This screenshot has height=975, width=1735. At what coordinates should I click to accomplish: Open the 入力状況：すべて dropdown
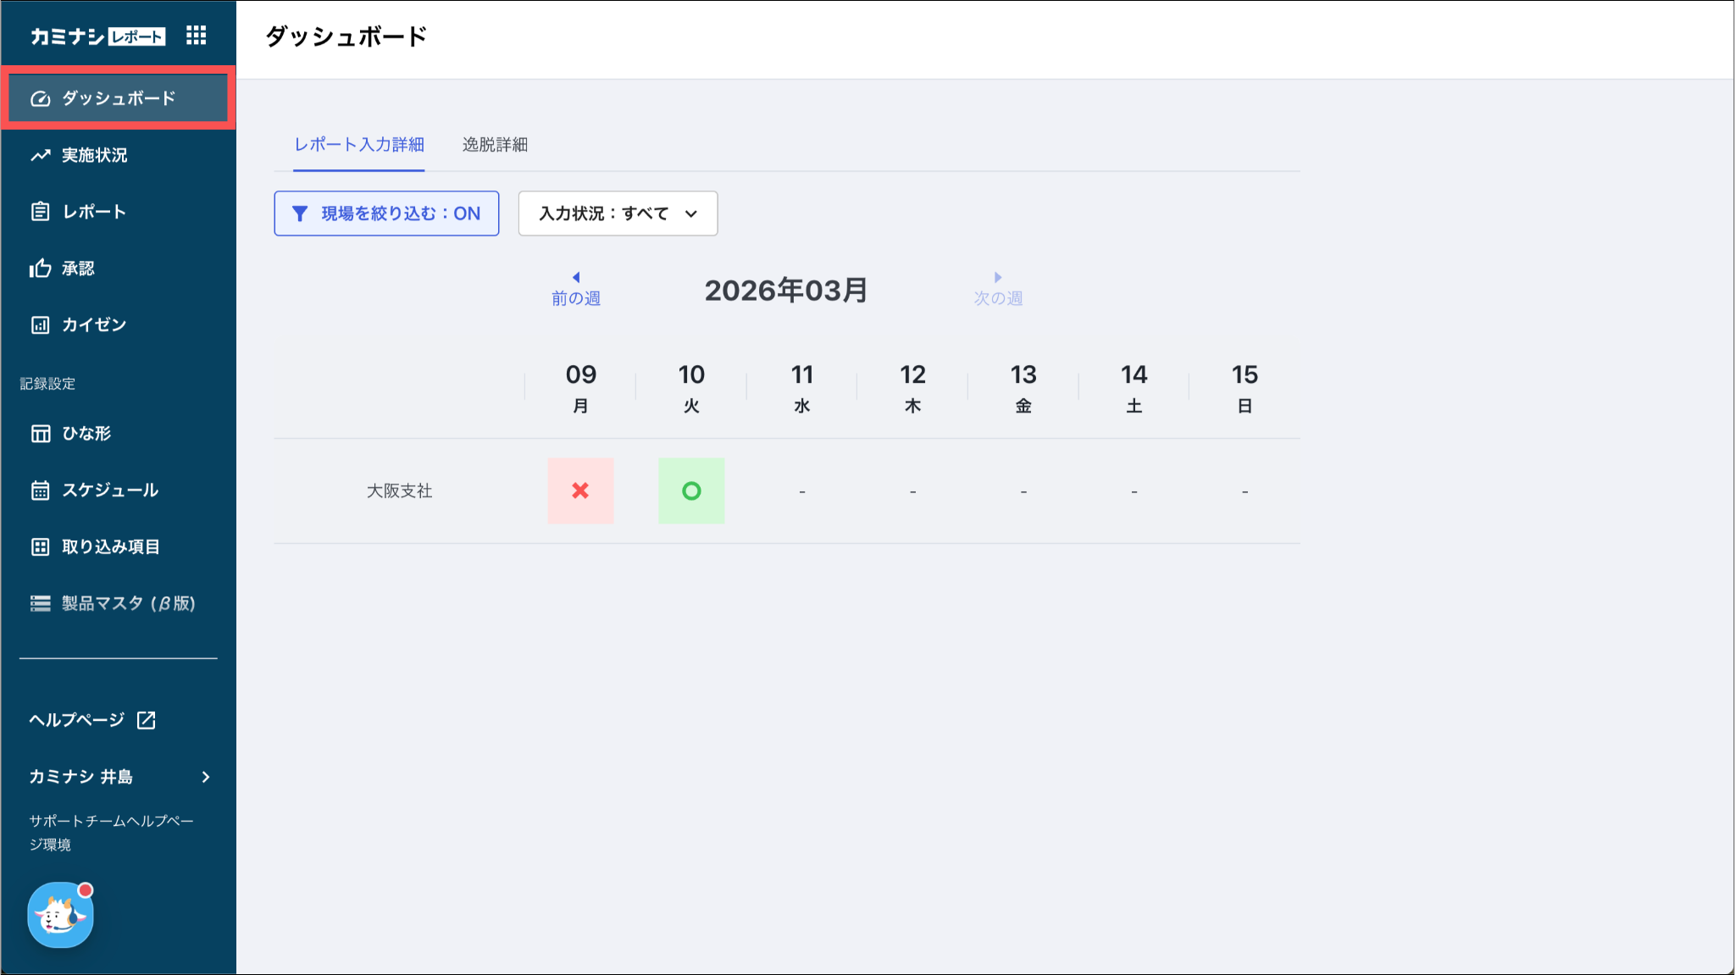pos(618,213)
